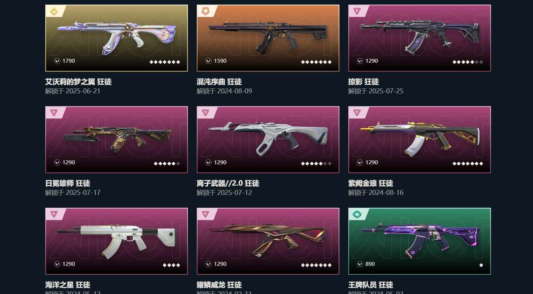533x294 pixels.
Task: Click the 日冕雄师 狂徒 title text
Action: [x=68, y=184]
